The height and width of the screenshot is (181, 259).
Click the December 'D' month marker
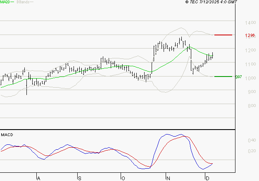(x=207, y=178)
